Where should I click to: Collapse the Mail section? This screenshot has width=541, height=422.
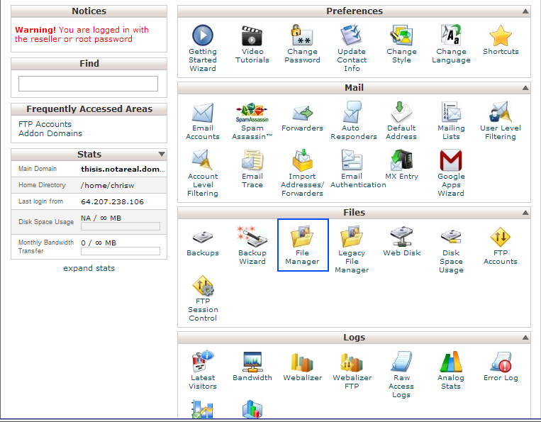coord(525,88)
